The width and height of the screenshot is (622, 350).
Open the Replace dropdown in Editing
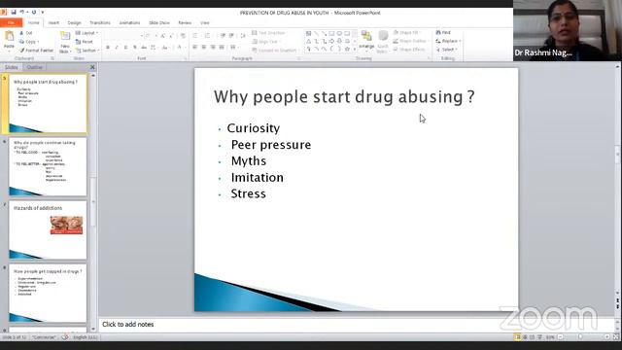448,41
